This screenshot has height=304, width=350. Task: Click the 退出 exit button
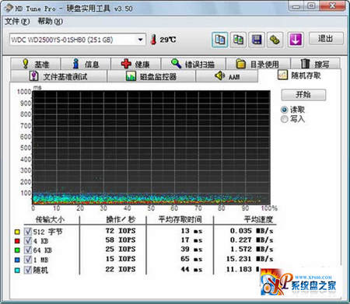pos(326,39)
